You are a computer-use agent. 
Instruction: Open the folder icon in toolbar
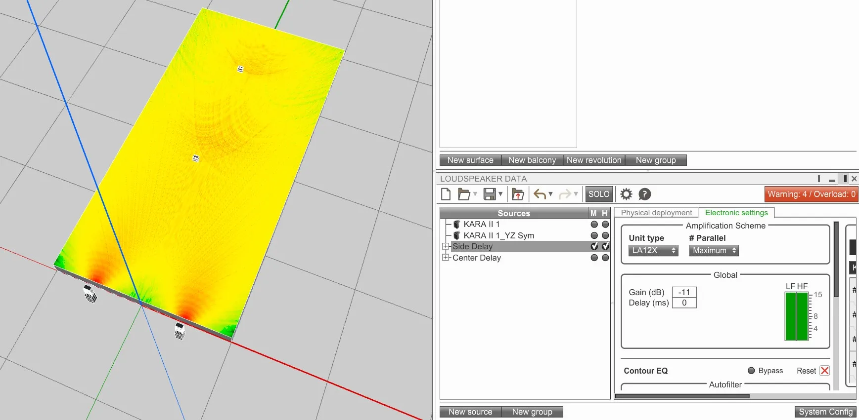(464, 194)
